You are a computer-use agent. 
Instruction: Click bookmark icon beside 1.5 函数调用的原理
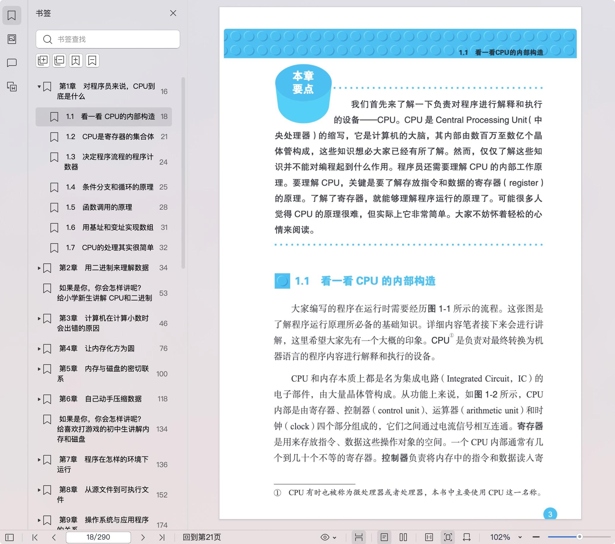pos(54,208)
